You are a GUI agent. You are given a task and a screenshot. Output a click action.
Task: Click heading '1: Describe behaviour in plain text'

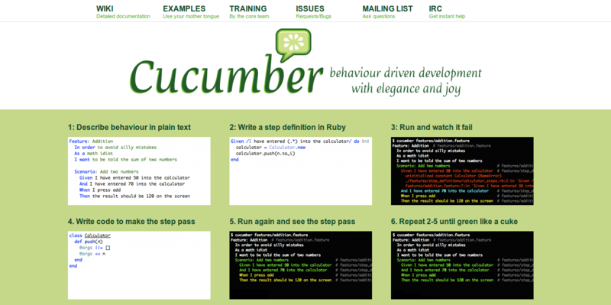tap(129, 127)
